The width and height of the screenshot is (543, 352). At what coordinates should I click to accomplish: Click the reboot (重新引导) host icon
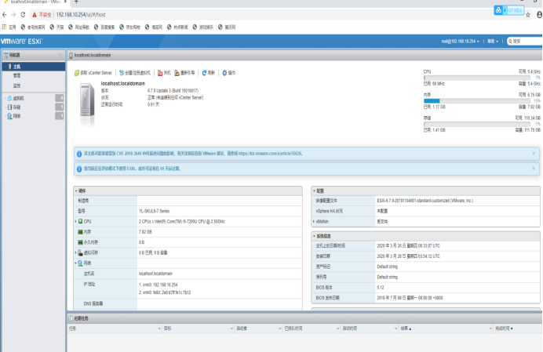pos(181,72)
